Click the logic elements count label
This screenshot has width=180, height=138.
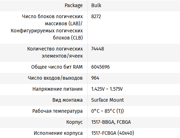[x=55, y=52]
